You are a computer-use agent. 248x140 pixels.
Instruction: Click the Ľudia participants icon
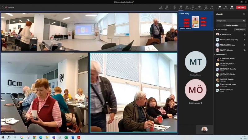tap(181, 7)
